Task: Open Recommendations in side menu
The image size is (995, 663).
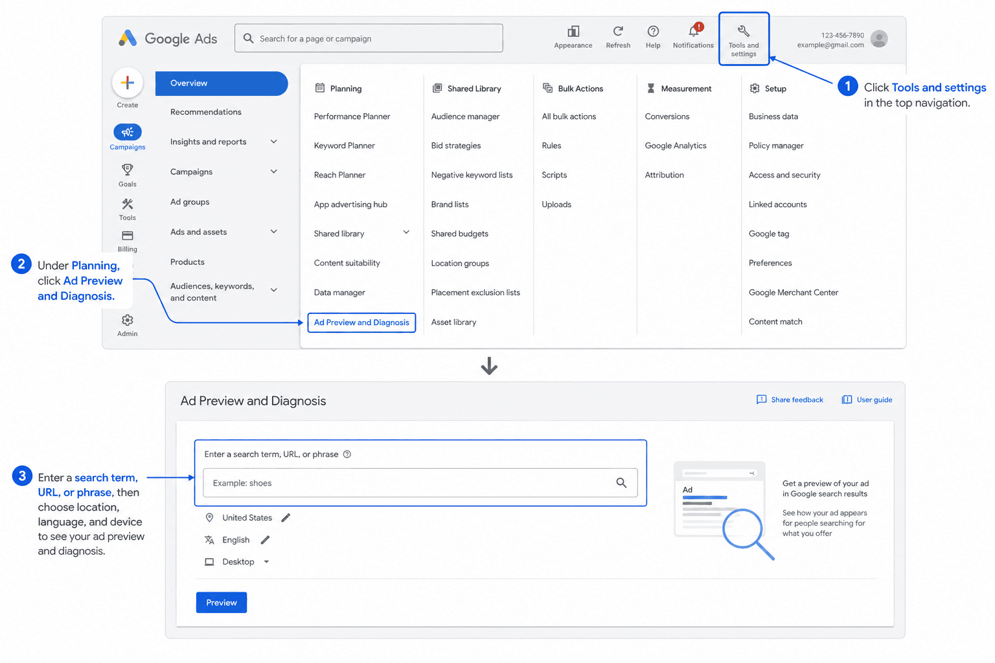Action: [x=206, y=112]
